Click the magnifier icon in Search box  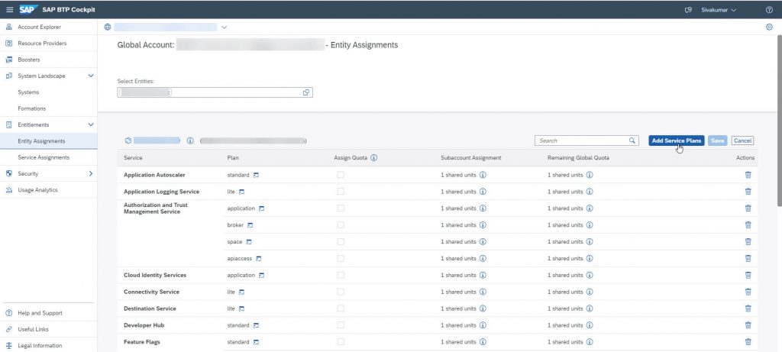click(x=632, y=140)
